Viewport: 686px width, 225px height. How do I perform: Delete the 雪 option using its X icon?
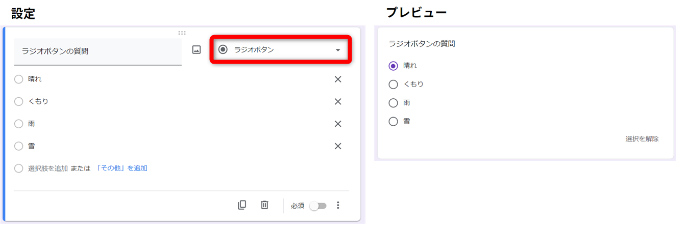337,146
